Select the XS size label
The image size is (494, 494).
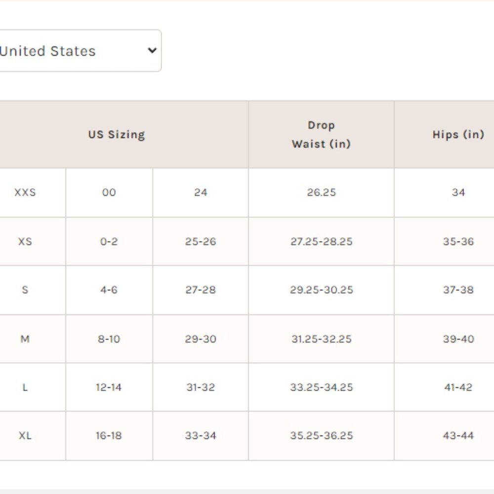pos(25,242)
